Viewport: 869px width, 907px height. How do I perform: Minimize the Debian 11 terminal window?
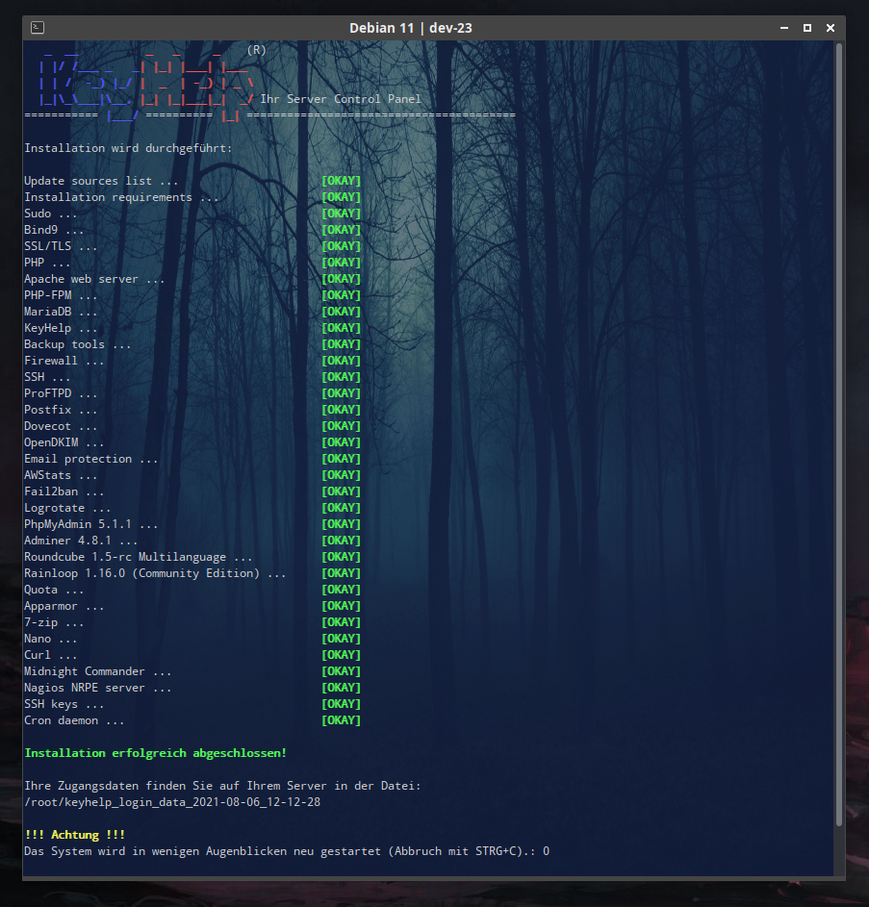coord(784,28)
